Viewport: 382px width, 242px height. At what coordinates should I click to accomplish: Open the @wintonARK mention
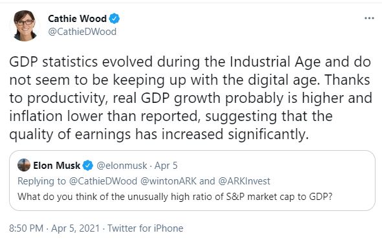168,181
